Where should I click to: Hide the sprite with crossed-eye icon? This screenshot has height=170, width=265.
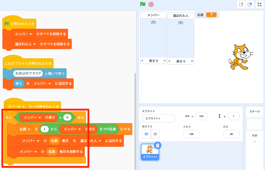pyautogui.click(x=155, y=134)
